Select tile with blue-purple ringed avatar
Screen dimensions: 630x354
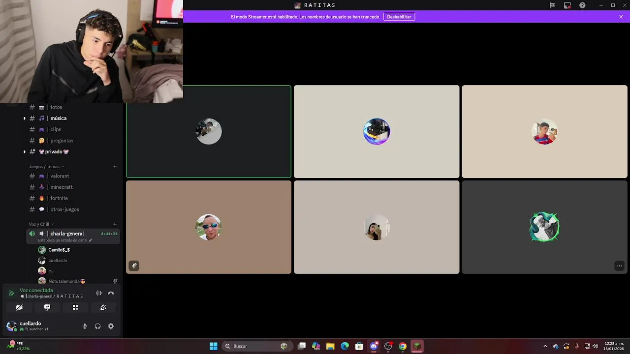point(377,132)
